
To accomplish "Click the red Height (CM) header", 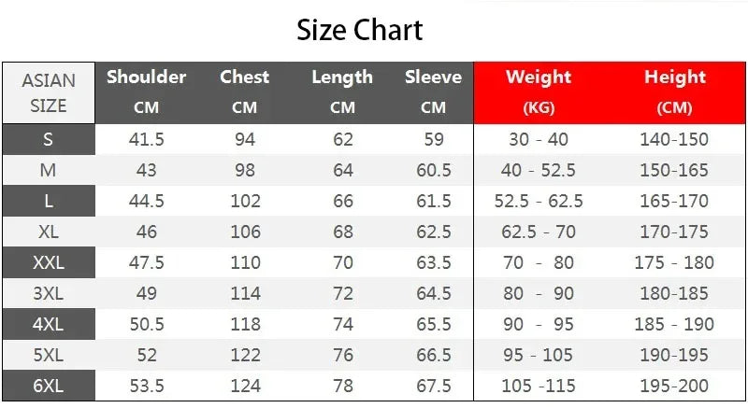I will [x=674, y=91].
